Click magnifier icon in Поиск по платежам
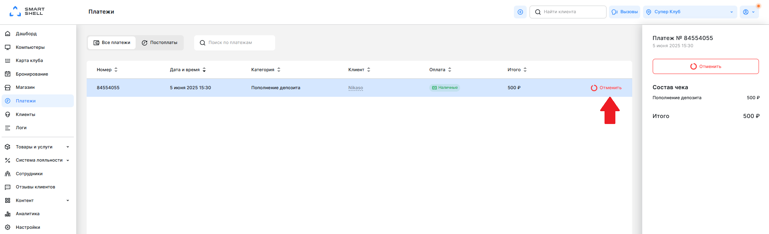Viewport: 769px width, 234px height. pyautogui.click(x=203, y=43)
